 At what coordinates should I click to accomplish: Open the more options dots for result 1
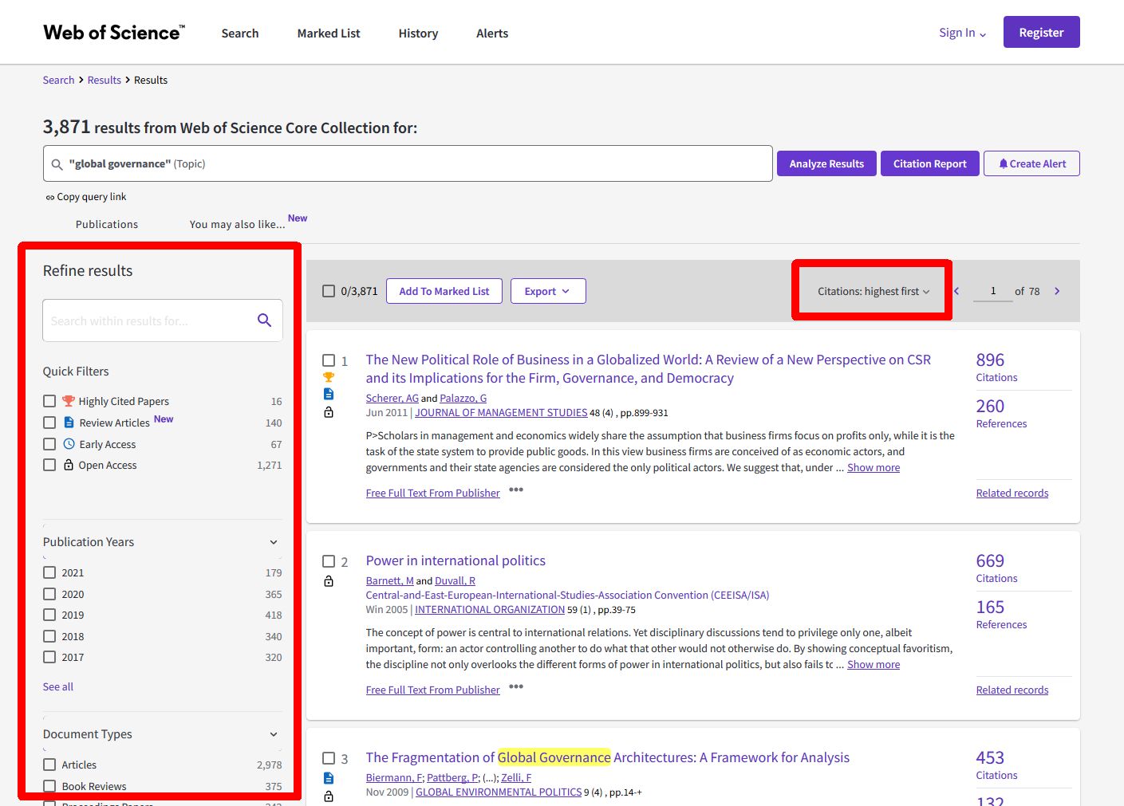pyautogui.click(x=516, y=489)
